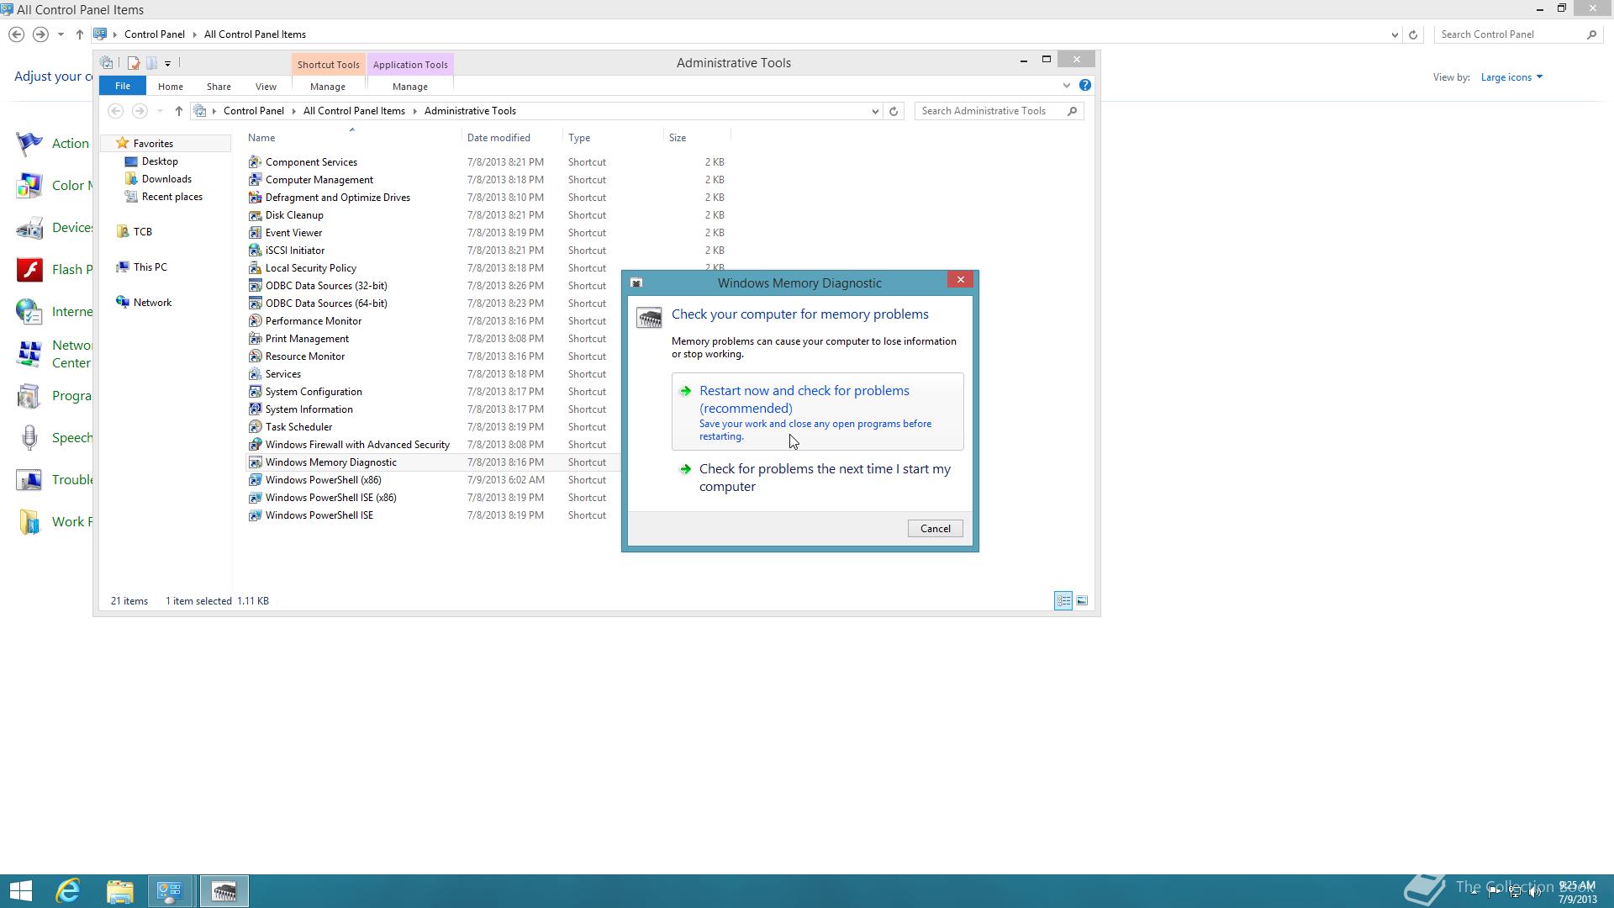The height and width of the screenshot is (908, 1614).
Task: Open the Home ribbon tab
Action: pos(170,87)
